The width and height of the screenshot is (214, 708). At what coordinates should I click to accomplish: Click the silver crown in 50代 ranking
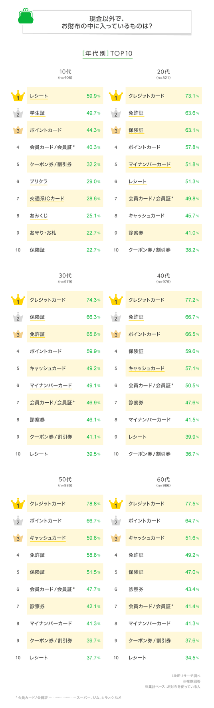click(x=18, y=521)
